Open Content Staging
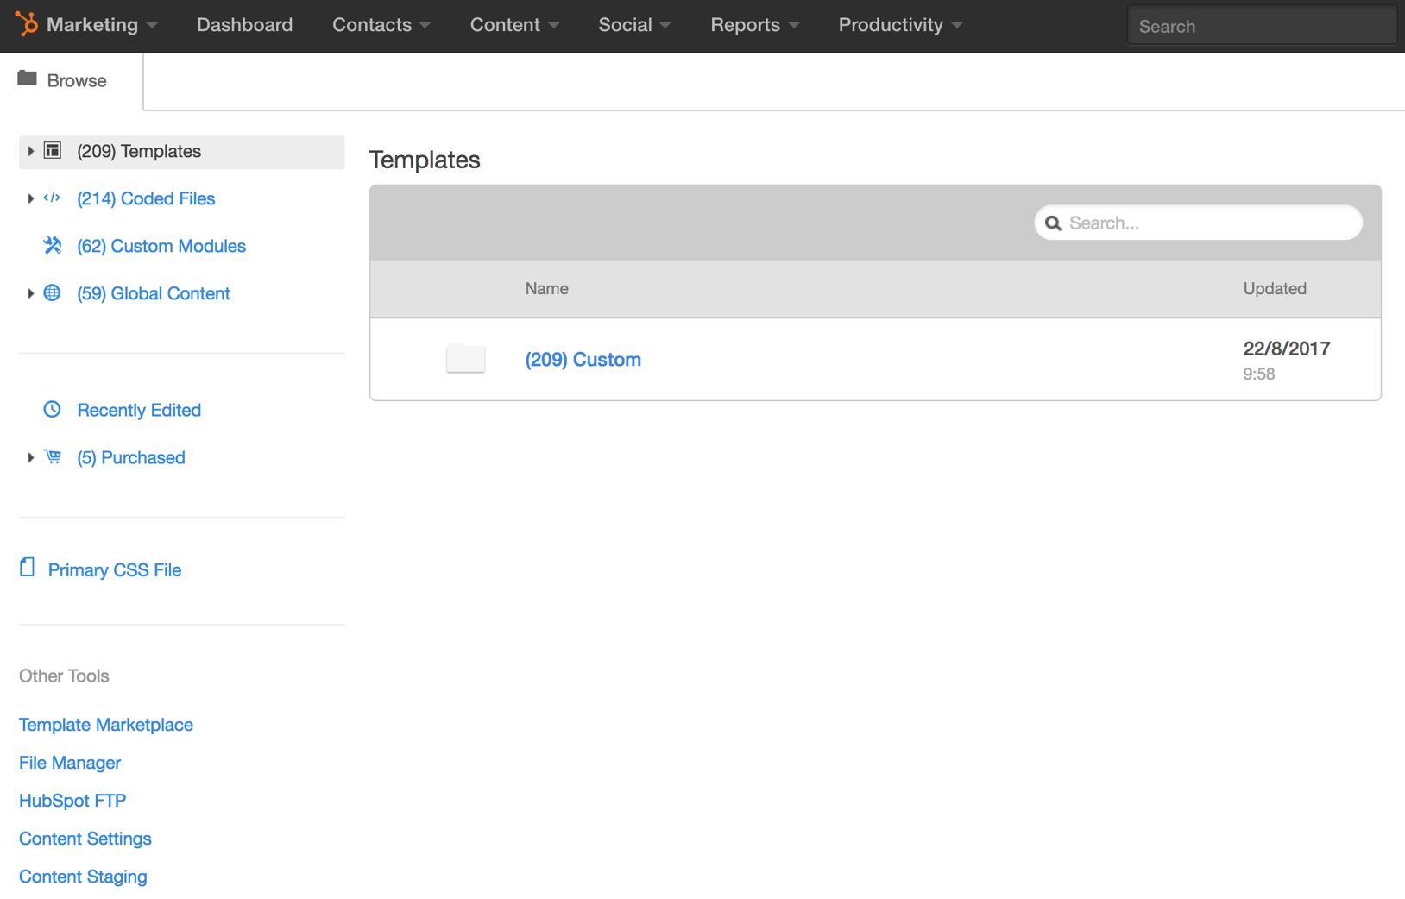 (x=82, y=877)
